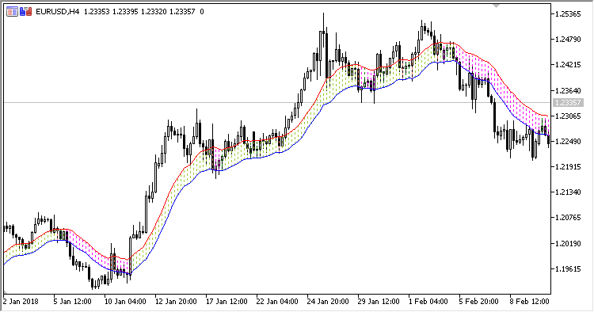
Task: Click the 29 Jan 12:00 time label
Action: 379,302
